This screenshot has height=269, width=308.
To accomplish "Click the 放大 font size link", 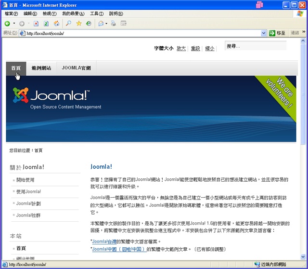I will point(181,48).
